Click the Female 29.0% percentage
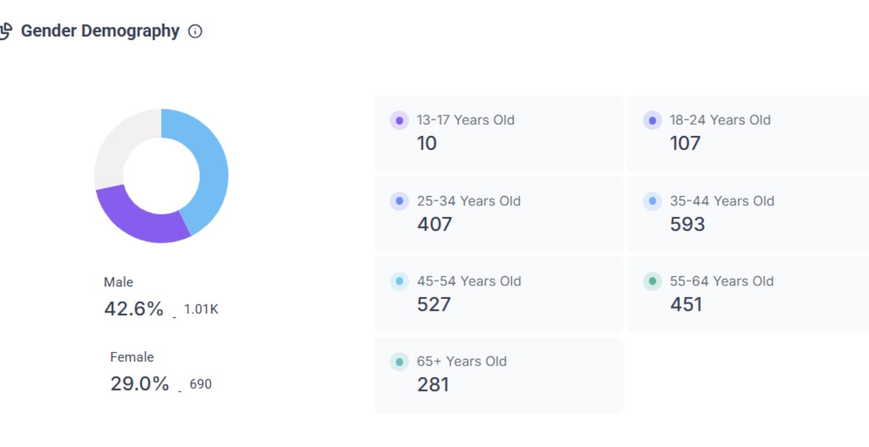Screen dimensions: 869x447 click(140, 384)
